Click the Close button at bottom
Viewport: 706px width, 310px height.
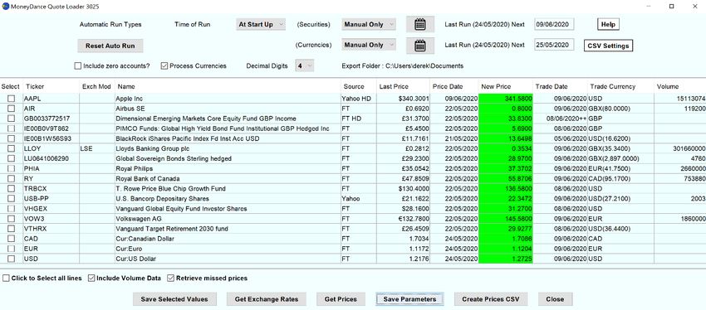click(x=555, y=299)
